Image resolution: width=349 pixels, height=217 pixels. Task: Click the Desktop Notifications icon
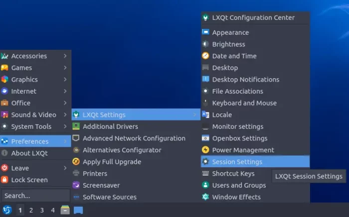point(205,79)
